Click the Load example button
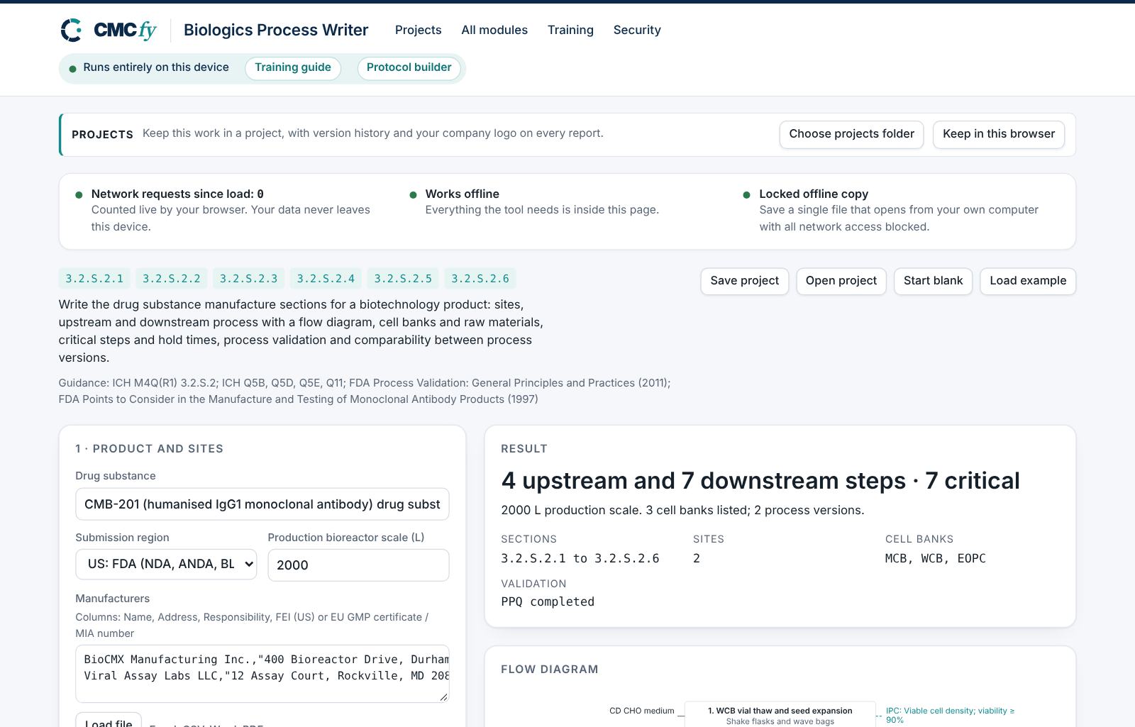 (x=1028, y=281)
